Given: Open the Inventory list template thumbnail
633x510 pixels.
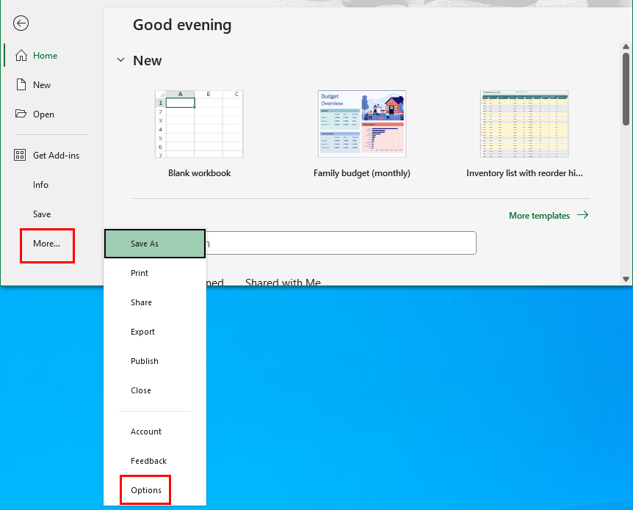Looking at the screenshot, I should [x=524, y=124].
